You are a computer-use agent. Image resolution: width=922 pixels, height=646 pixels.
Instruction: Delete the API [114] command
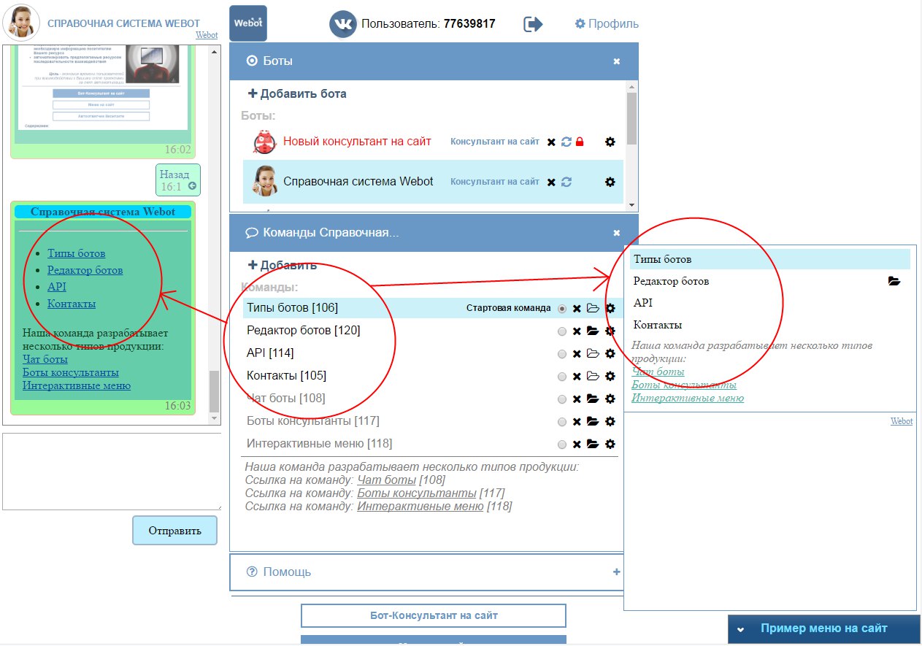577,354
